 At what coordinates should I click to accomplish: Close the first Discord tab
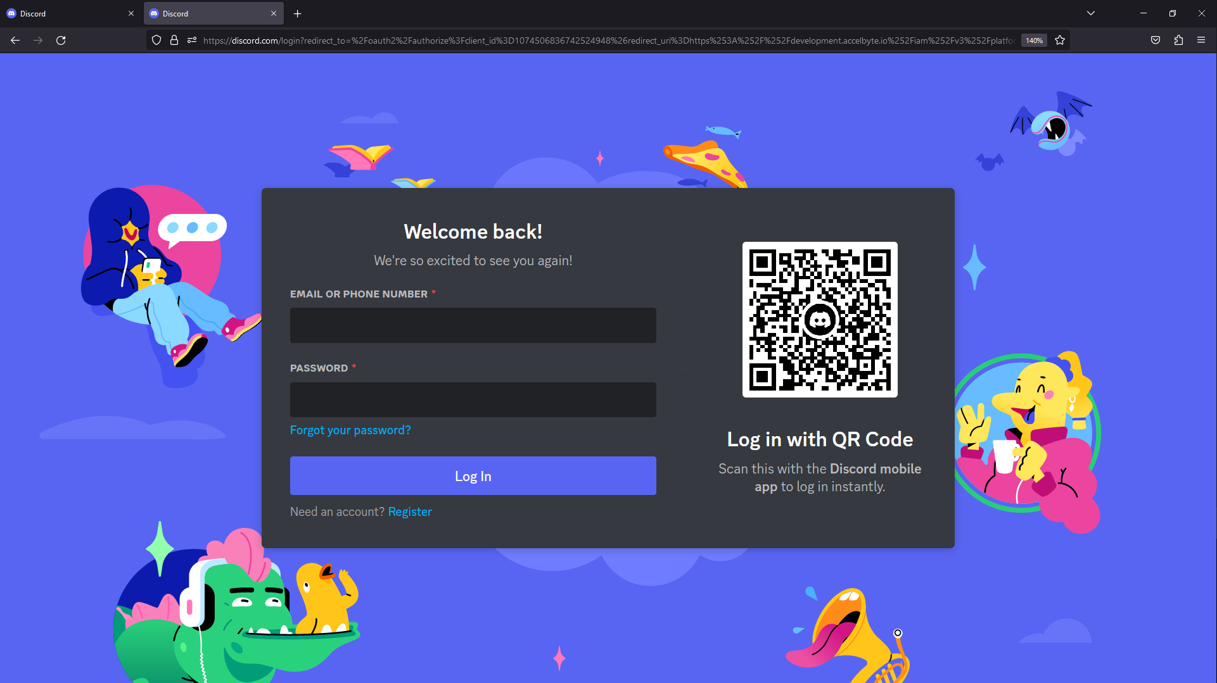131,13
